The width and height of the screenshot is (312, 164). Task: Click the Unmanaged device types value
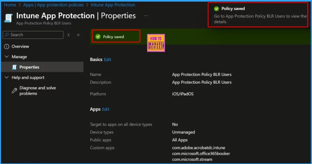(183, 132)
